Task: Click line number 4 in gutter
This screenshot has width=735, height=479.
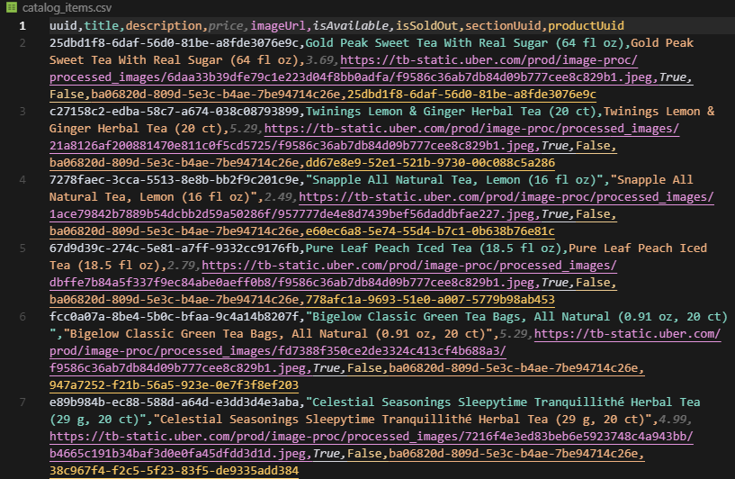Action: (22, 180)
